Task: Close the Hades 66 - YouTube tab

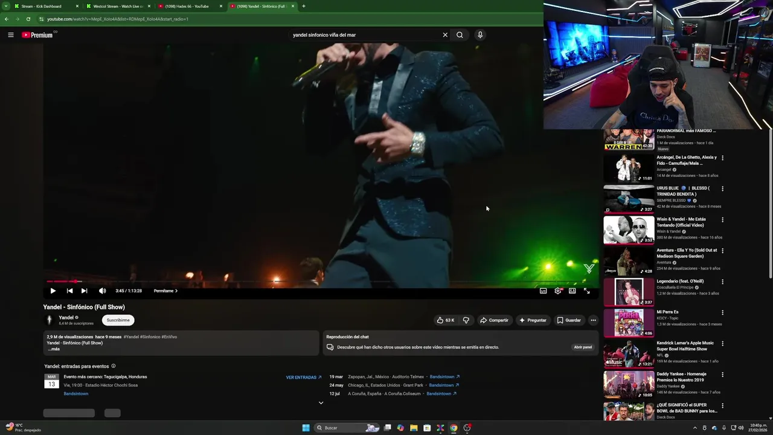Action: [x=220, y=6]
